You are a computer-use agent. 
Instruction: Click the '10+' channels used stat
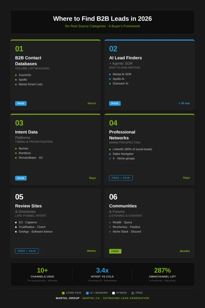42,270
